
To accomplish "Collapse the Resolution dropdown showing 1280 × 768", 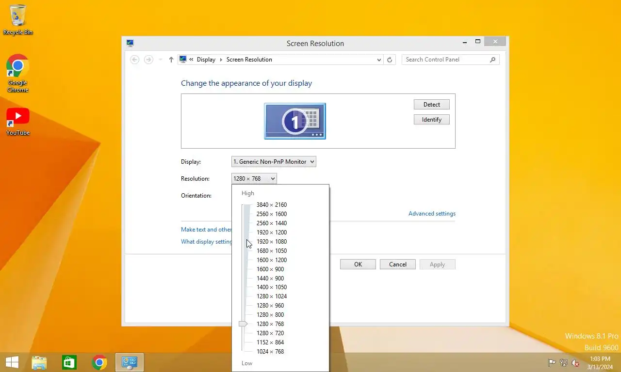I will pos(254,179).
